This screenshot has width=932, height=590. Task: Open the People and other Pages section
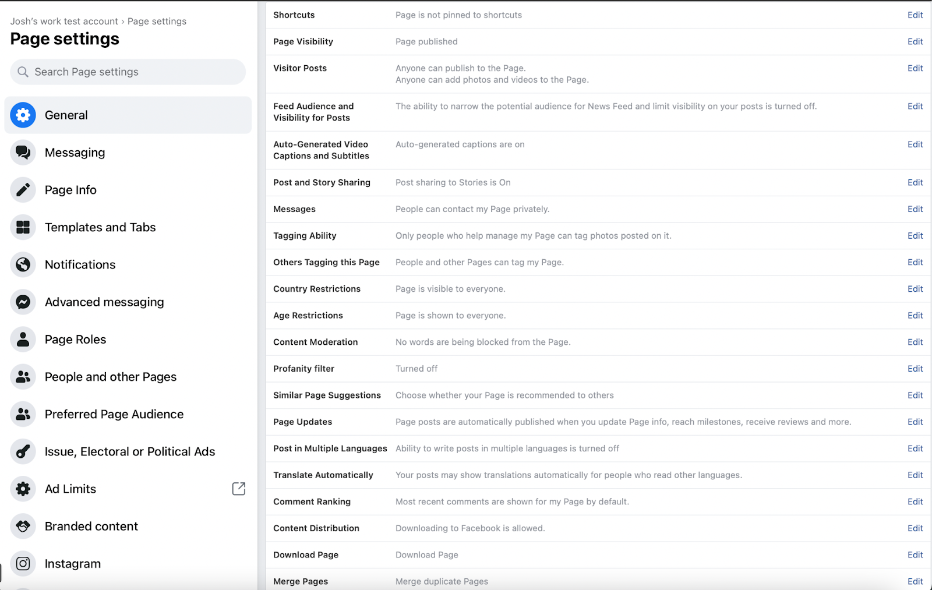[x=110, y=377]
